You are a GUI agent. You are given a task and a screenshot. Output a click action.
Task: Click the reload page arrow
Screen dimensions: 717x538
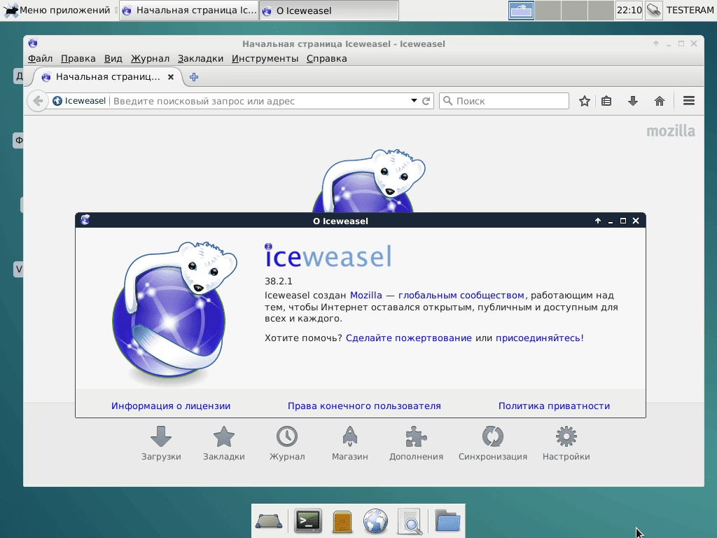(x=426, y=101)
